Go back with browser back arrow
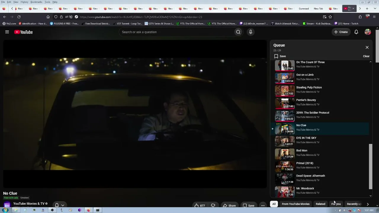379x213 pixels. click(x=4, y=17)
